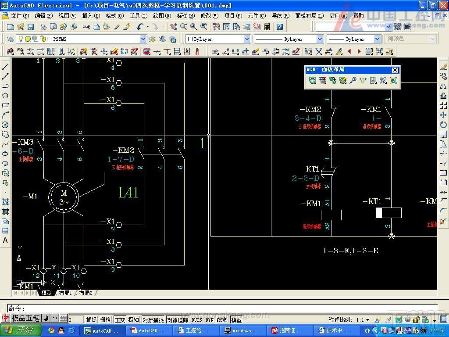This screenshot has height=337, width=449.
Task: Open the Layer Properties Manager icon
Action: 11,39
